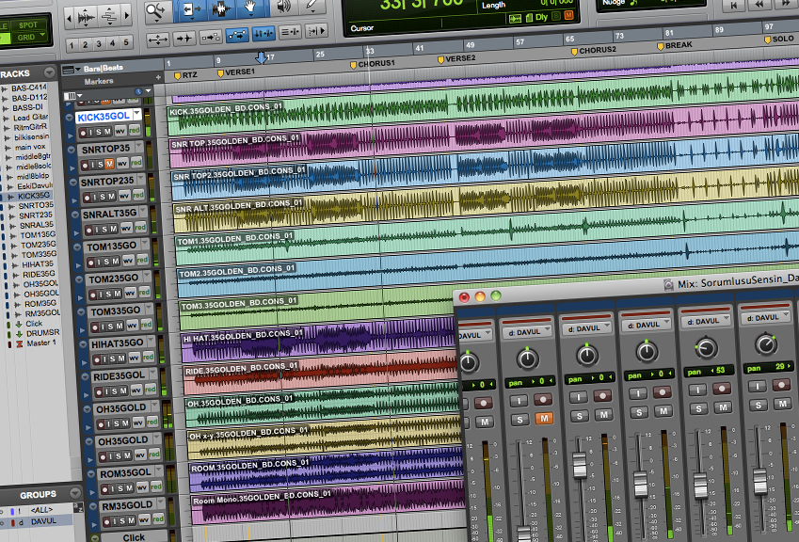
Task: Expand the SNRTOP35 playlist triangle
Action: coord(72,168)
